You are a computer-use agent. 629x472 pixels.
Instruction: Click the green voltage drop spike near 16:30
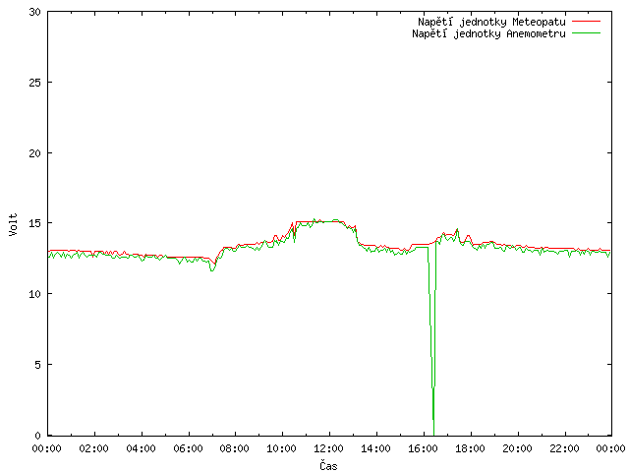432,341
